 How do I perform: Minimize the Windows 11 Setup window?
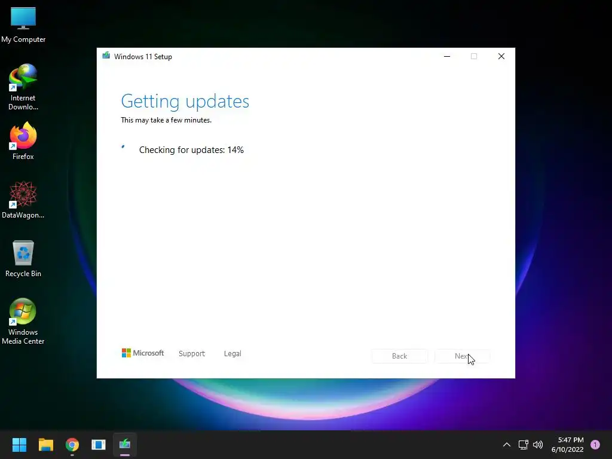tap(447, 57)
